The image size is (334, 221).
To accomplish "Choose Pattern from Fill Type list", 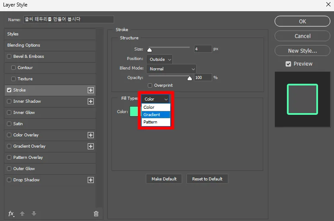I will point(156,122).
